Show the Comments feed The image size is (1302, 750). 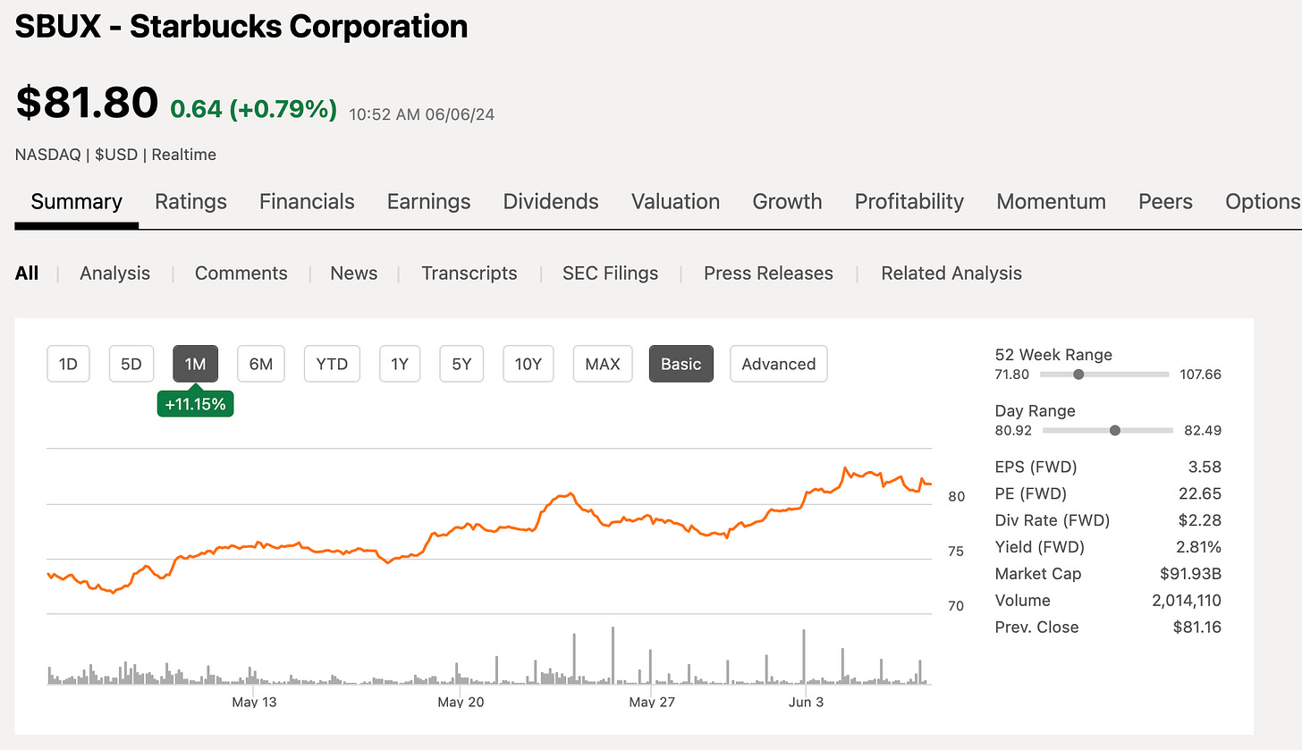pos(241,274)
